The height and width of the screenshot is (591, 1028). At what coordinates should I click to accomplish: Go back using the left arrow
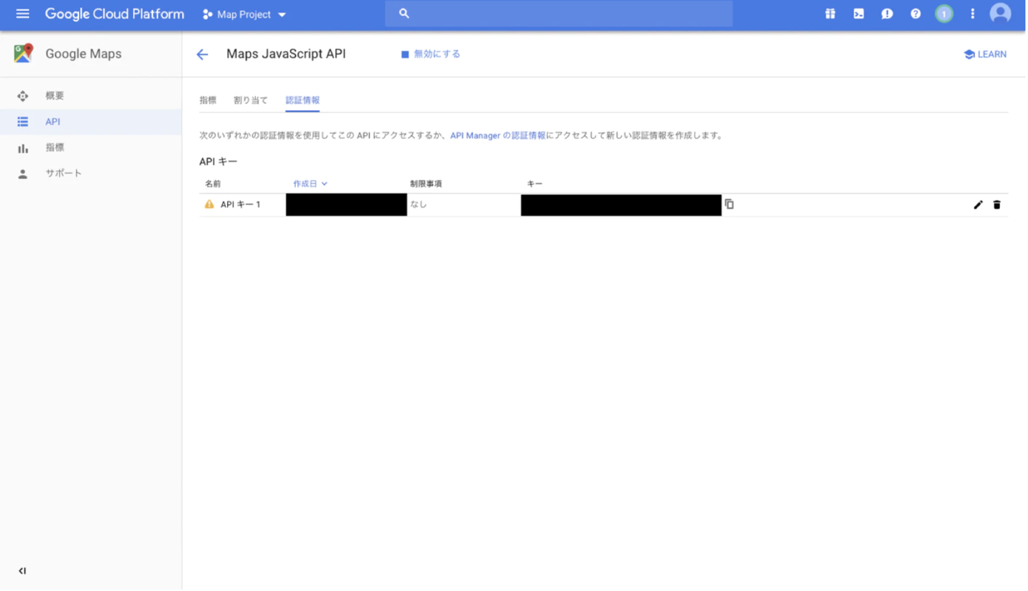click(203, 54)
